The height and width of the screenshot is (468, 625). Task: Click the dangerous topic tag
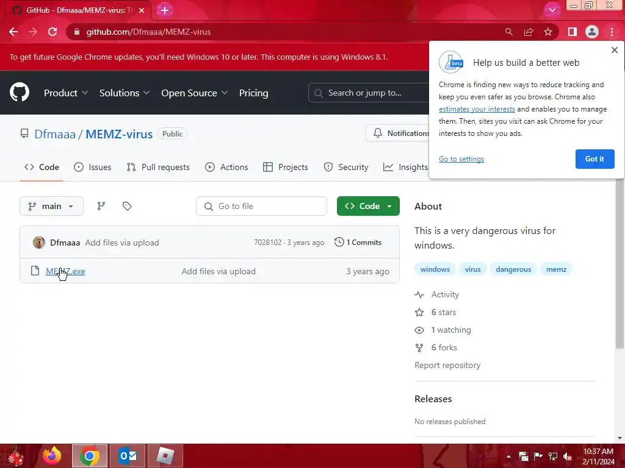pos(513,269)
